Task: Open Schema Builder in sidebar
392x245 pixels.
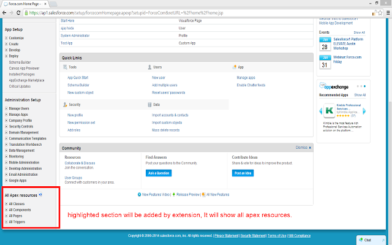Action: [x=20, y=62]
